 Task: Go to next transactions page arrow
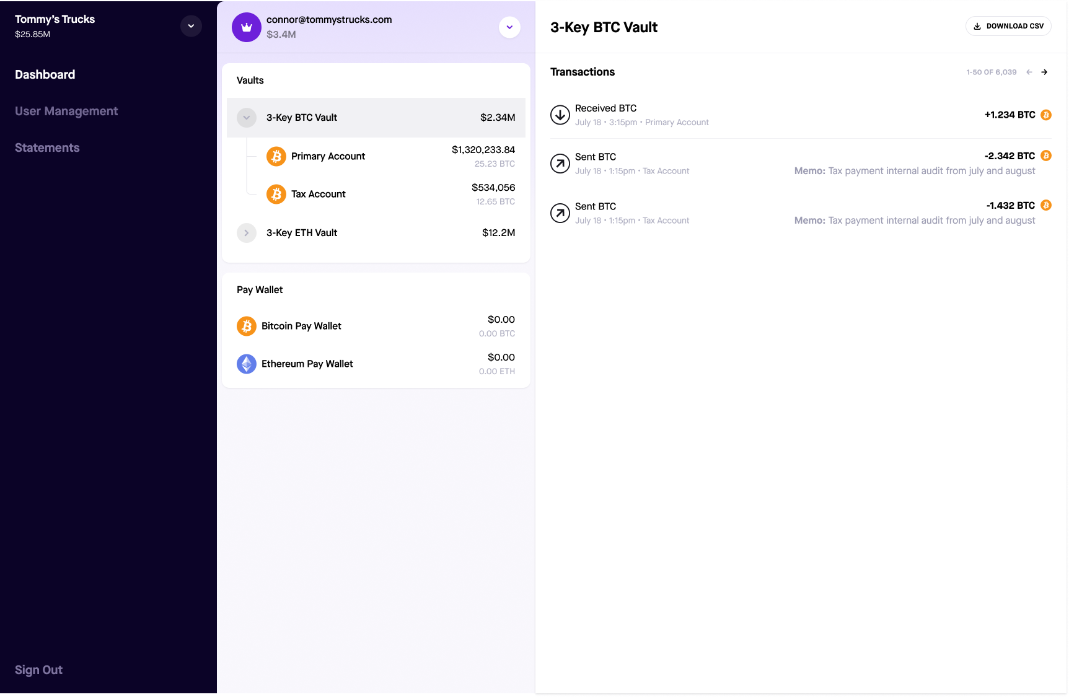coord(1044,72)
